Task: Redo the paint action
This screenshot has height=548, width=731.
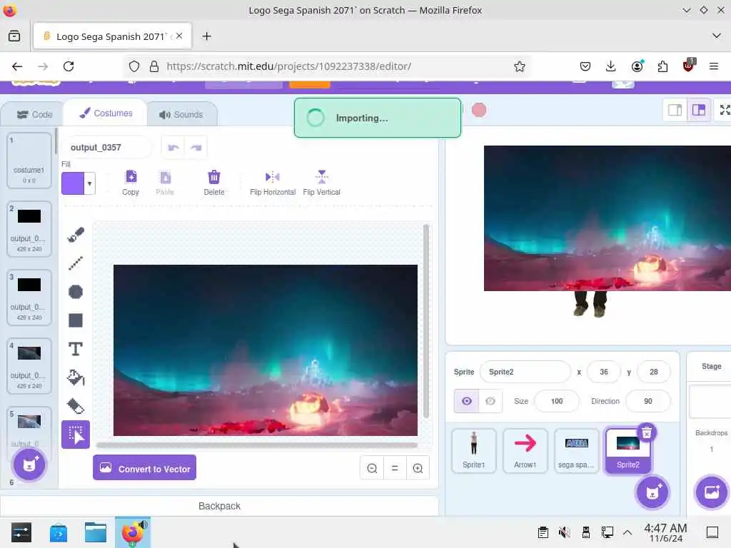Action: click(196, 148)
